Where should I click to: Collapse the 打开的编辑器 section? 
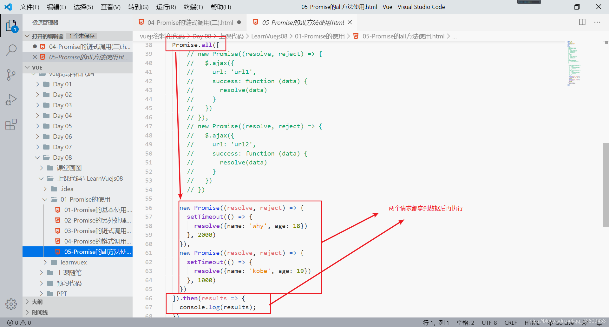[x=27, y=36]
